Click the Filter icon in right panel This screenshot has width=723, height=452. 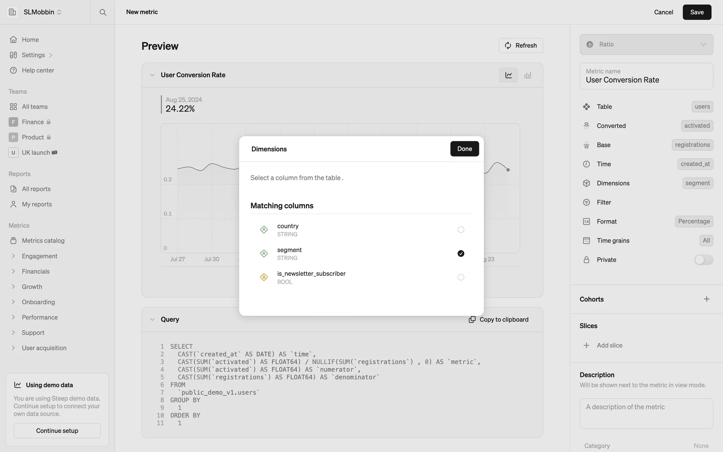tap(586, 202)
